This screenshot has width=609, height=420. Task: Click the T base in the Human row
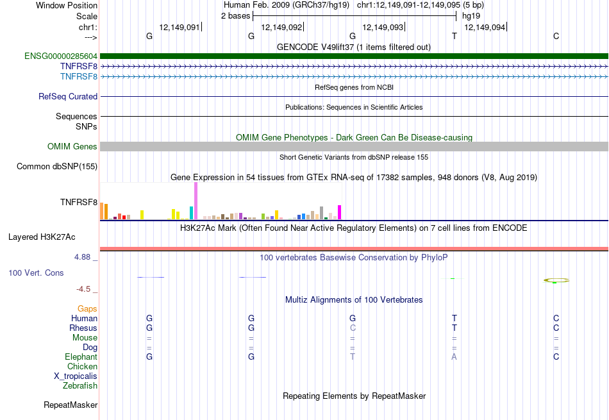point(455,318)
